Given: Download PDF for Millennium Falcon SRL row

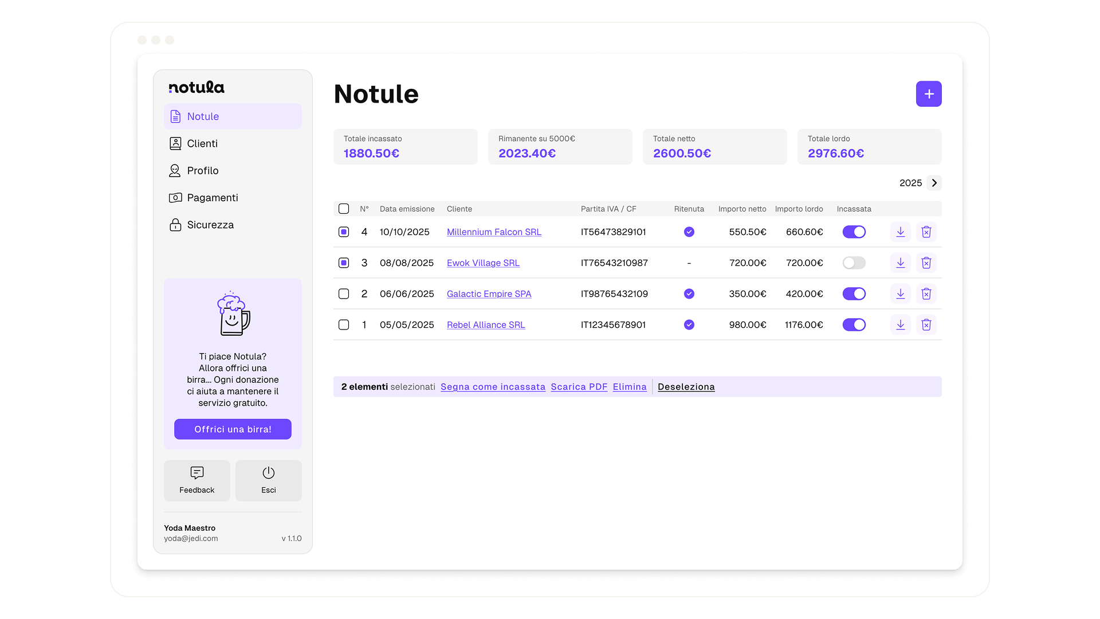Looking at the screenshot, I should (900, 232).
